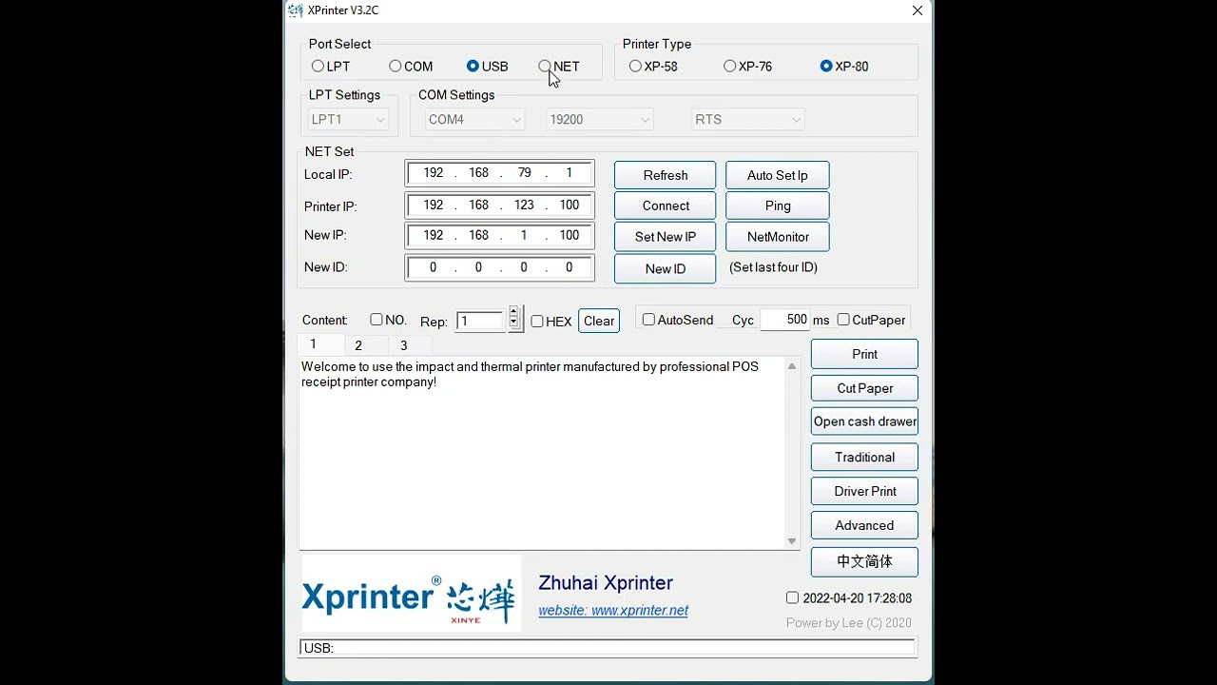Click the Print button
The image size is (1217, 685).
[864, 354]
